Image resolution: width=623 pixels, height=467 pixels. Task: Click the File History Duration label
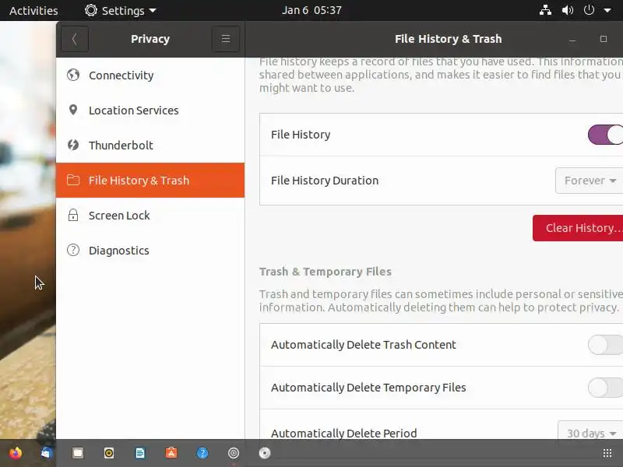325,181
